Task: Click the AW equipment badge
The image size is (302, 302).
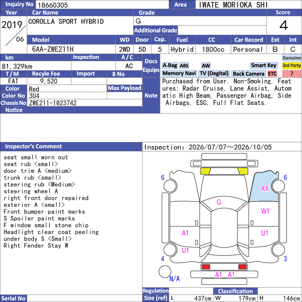Action: click(206, 66)
